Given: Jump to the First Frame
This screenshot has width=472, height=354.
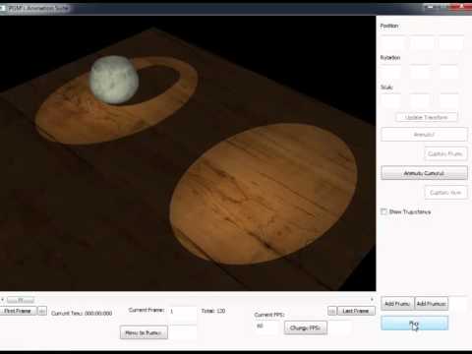Looking at the screenshot, I should point(18,311).
